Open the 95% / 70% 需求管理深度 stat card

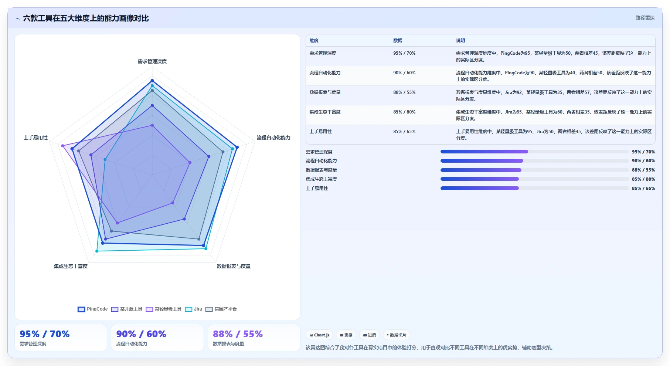point(61,338)
